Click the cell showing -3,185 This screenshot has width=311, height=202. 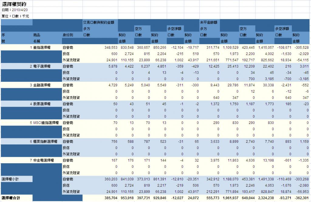[303, 79]
